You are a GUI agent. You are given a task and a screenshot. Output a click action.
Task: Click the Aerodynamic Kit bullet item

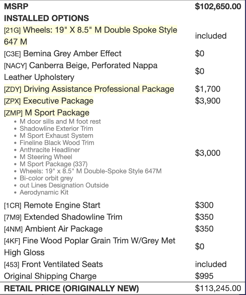pos(44,192)
